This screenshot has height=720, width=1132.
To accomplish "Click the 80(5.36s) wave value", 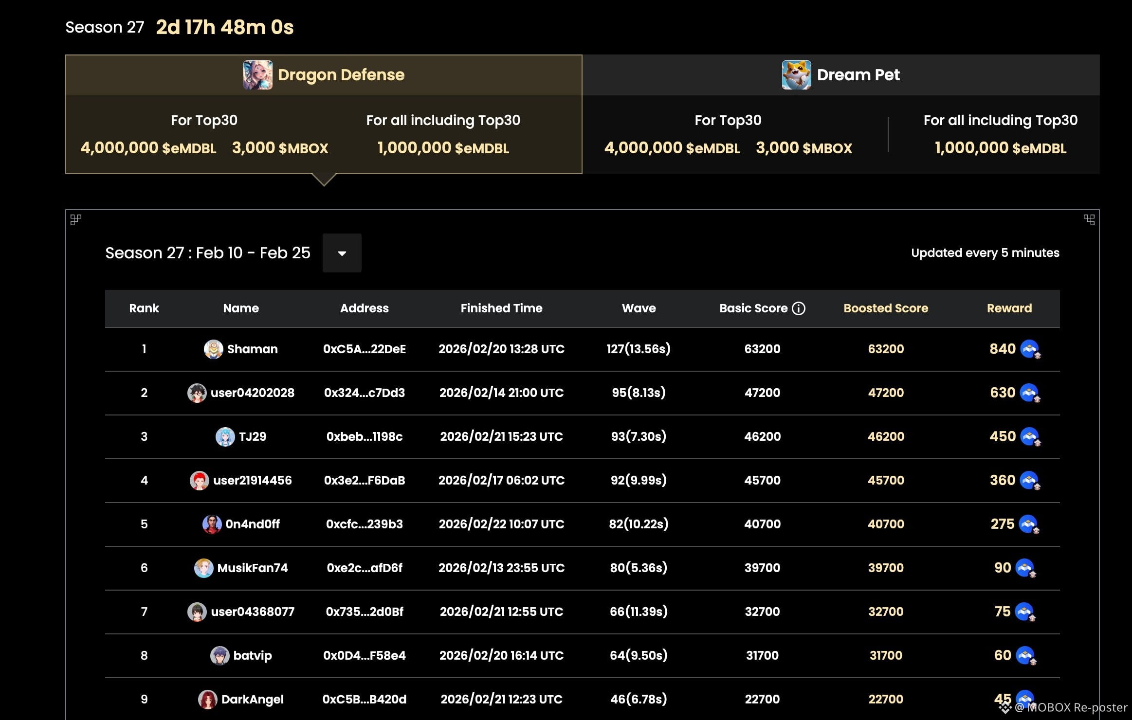I will point(639,568).
